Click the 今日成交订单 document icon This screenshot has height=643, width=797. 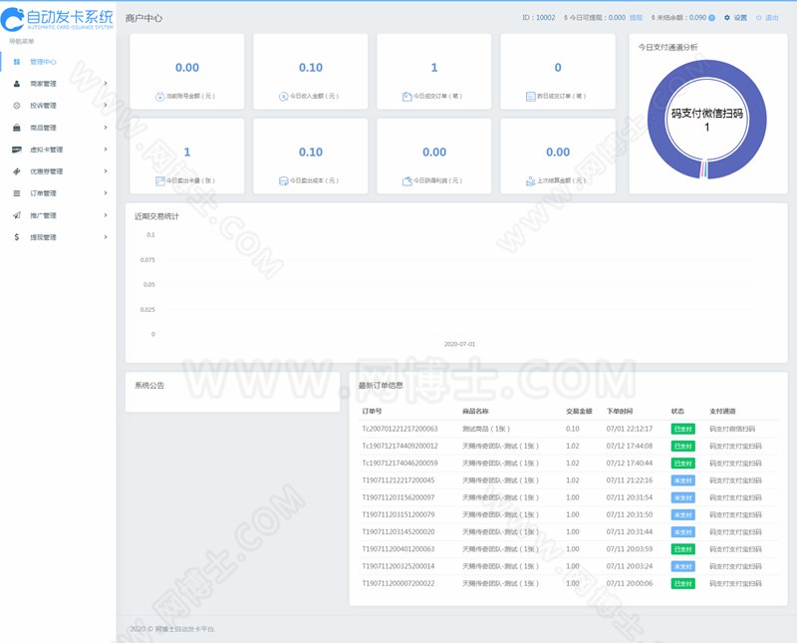407,96
